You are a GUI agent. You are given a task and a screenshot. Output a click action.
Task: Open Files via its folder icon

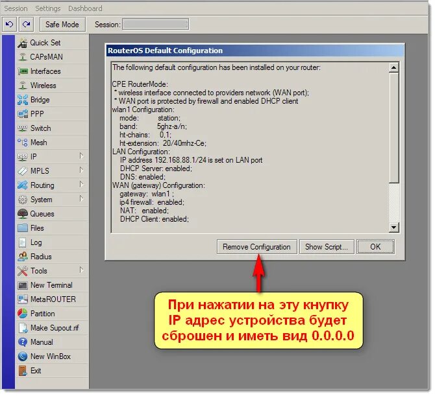[23, 228]
